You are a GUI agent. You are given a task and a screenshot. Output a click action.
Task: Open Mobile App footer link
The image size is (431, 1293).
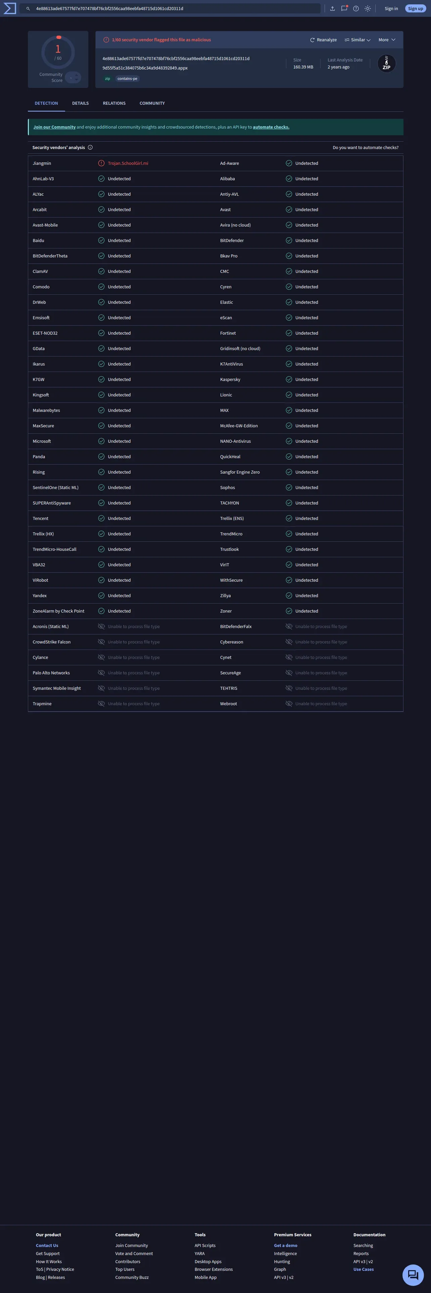coord(206,1278)
